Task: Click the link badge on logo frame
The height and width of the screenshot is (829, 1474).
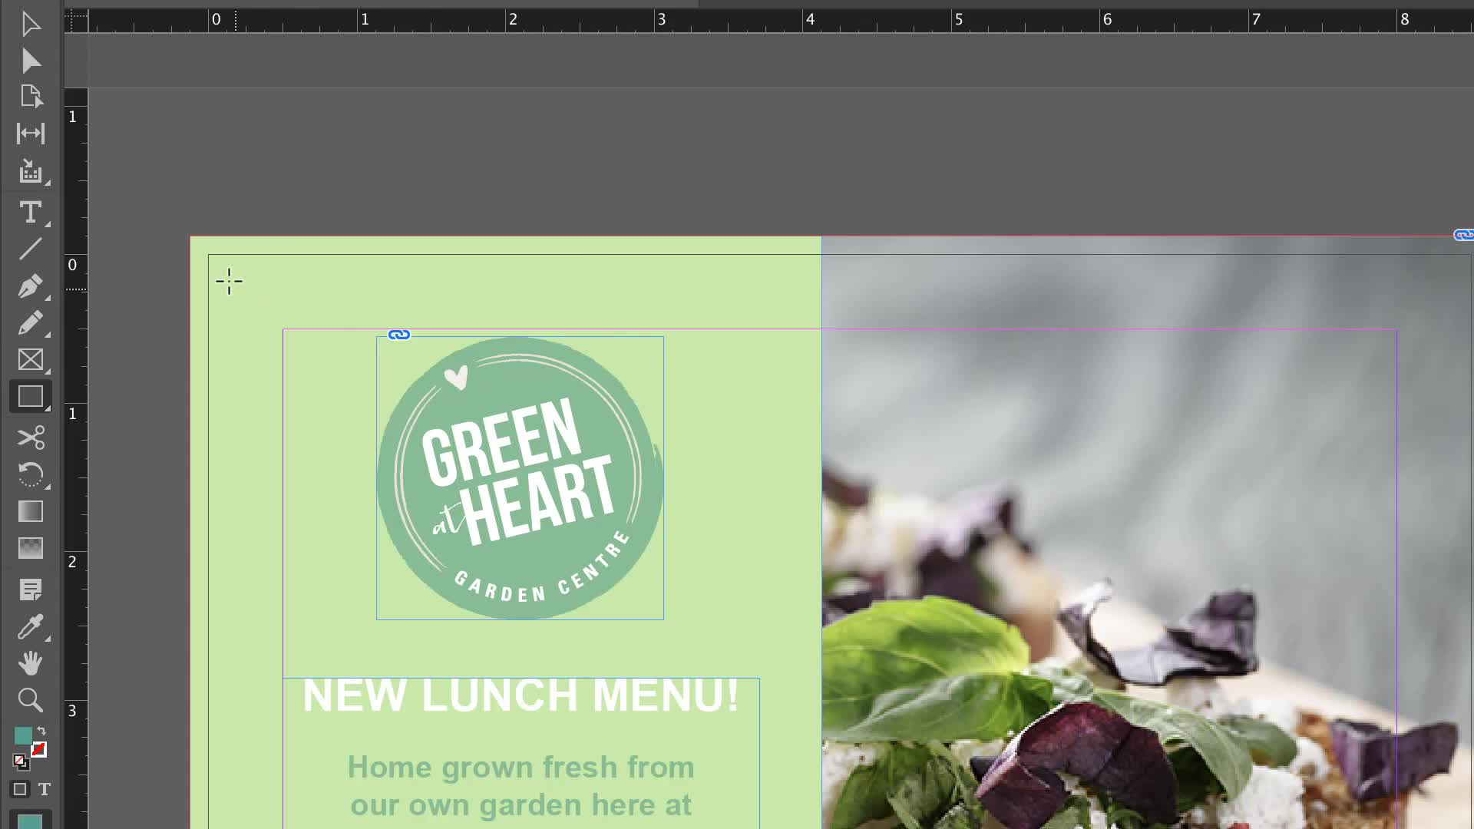Action: tap(399, 335)
